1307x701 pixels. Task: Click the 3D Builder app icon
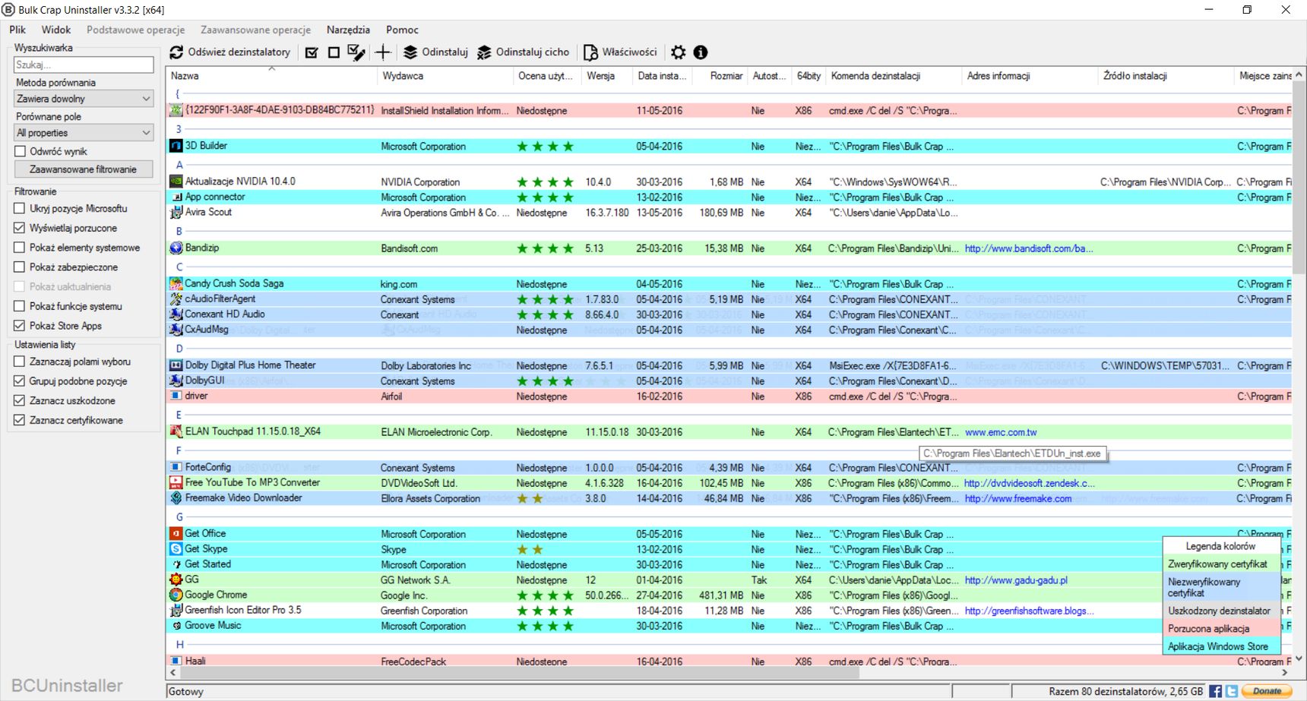tap(176, 146)
